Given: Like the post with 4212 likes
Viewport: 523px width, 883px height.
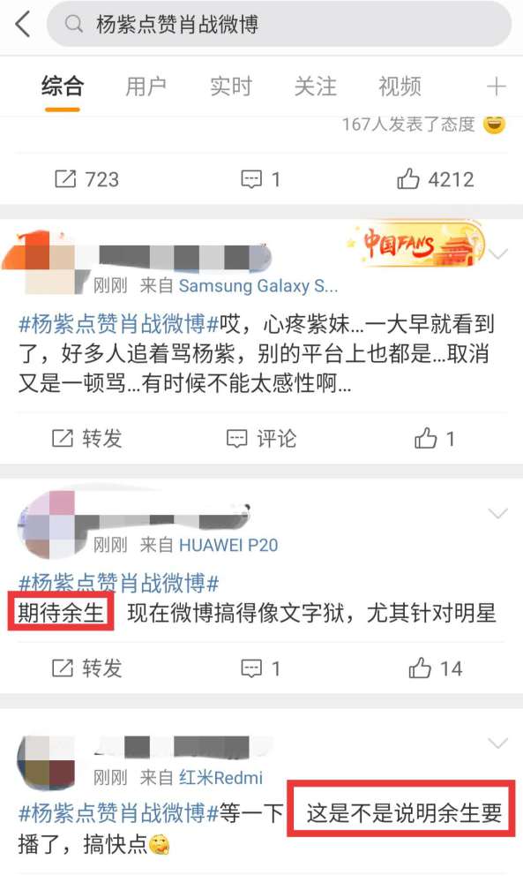Looking at the screenshot, I should tap(408, 179).
